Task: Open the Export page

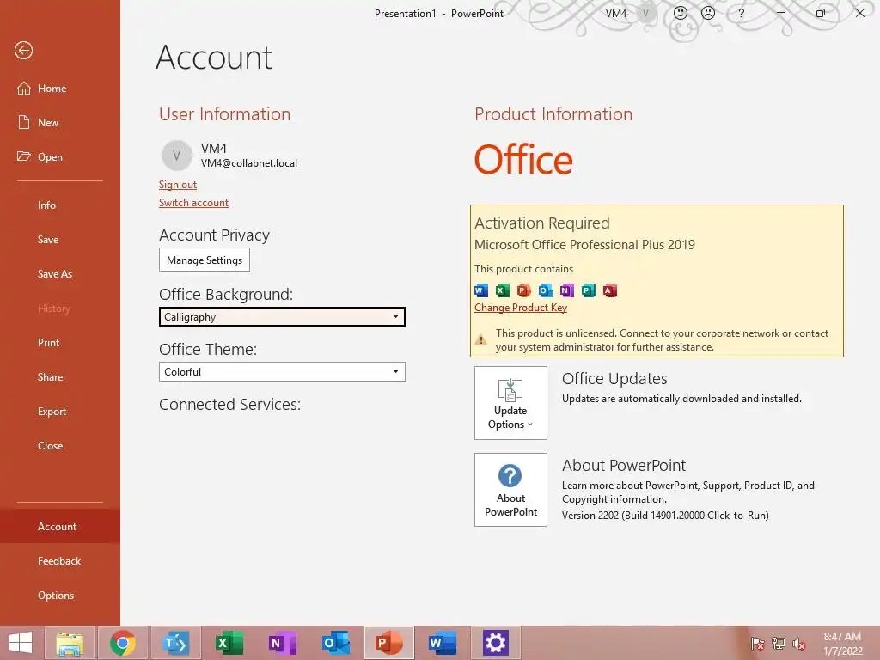Action: (x=52, y=412)
